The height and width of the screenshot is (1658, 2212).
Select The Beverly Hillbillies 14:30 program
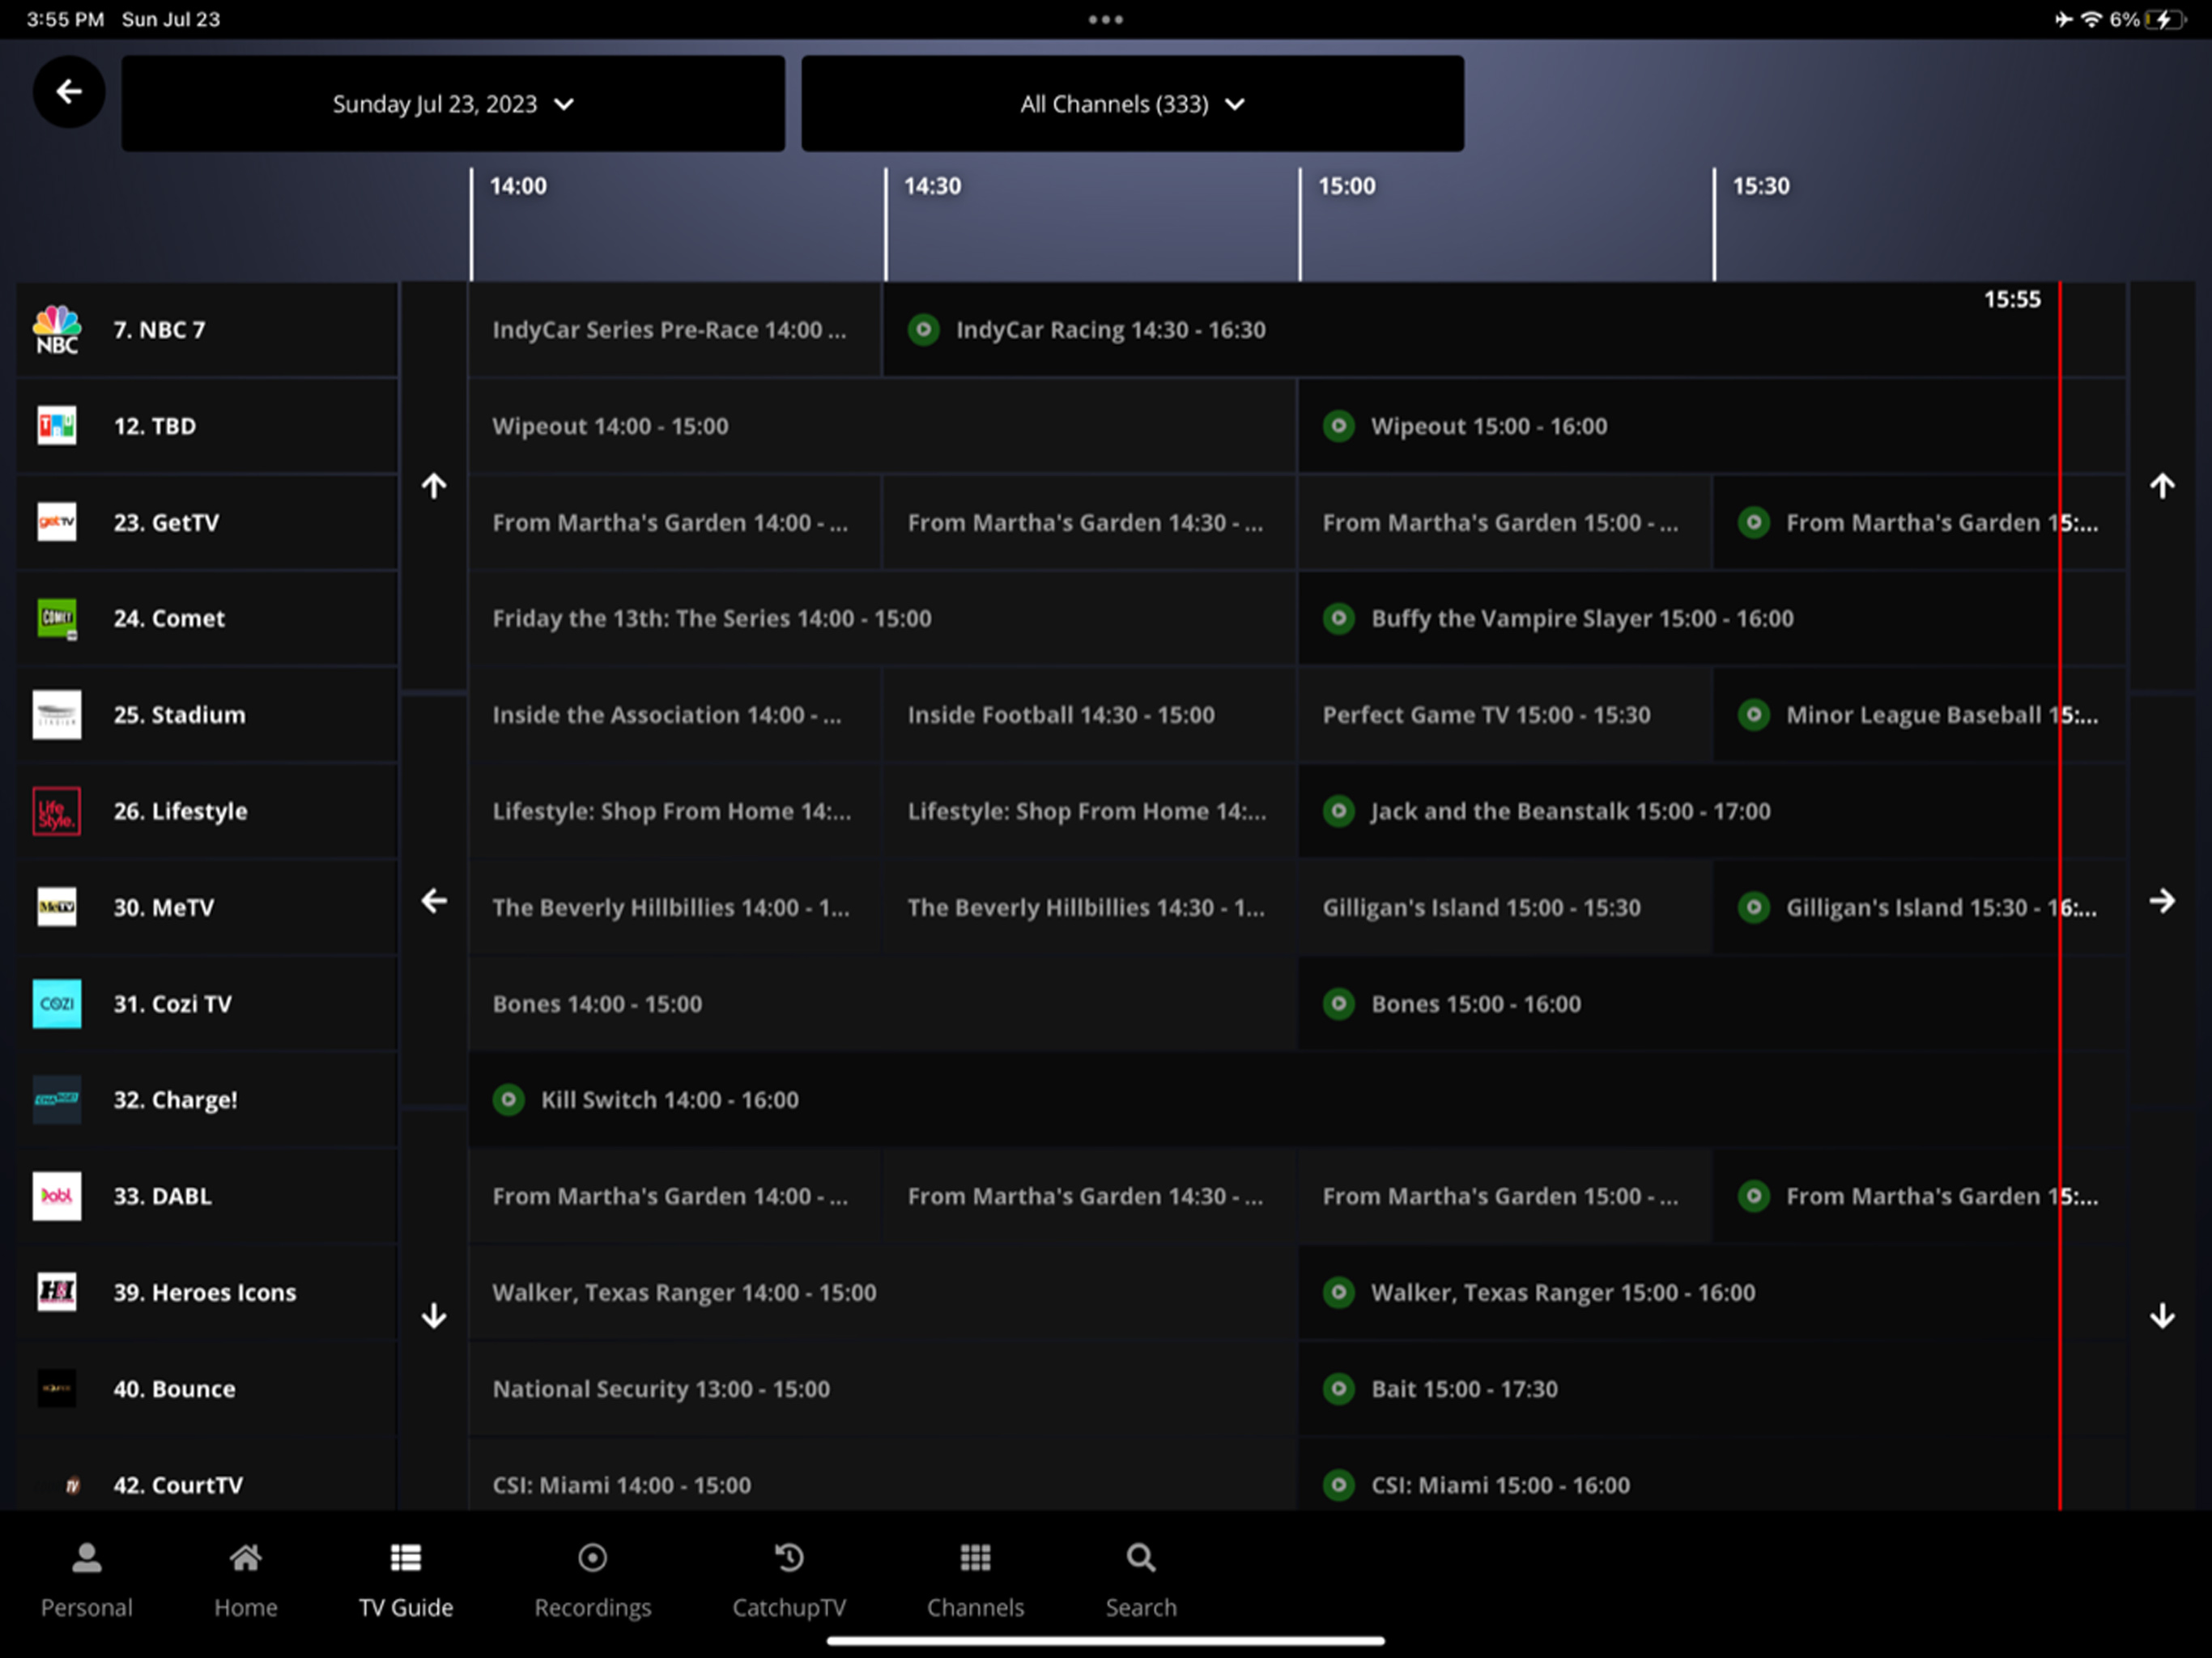click(1089, 907)
